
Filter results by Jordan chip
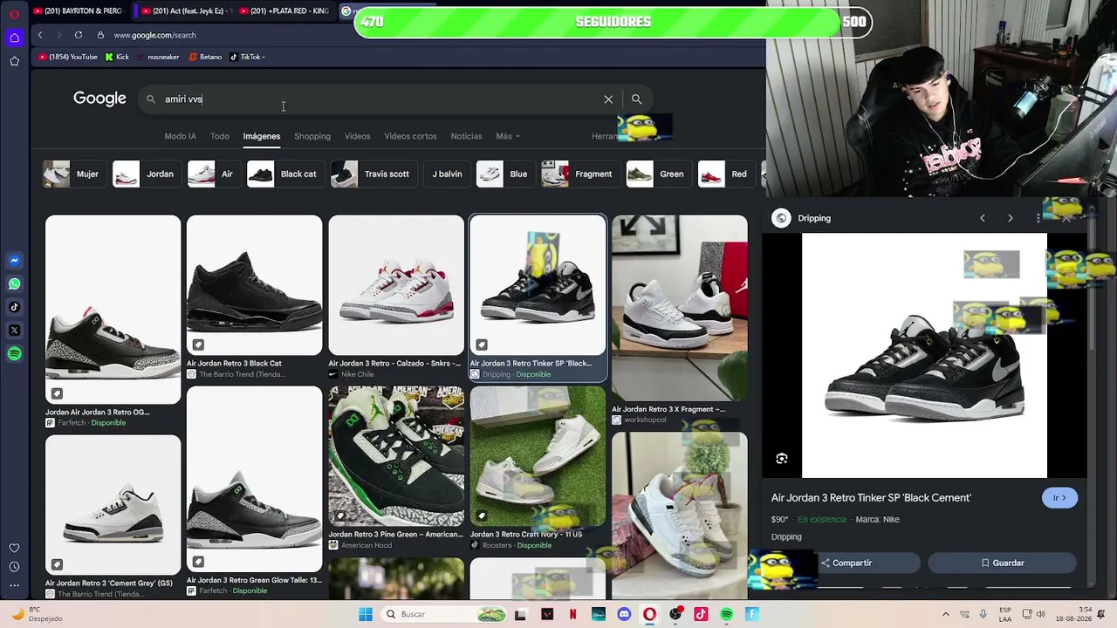pos(146,174)
